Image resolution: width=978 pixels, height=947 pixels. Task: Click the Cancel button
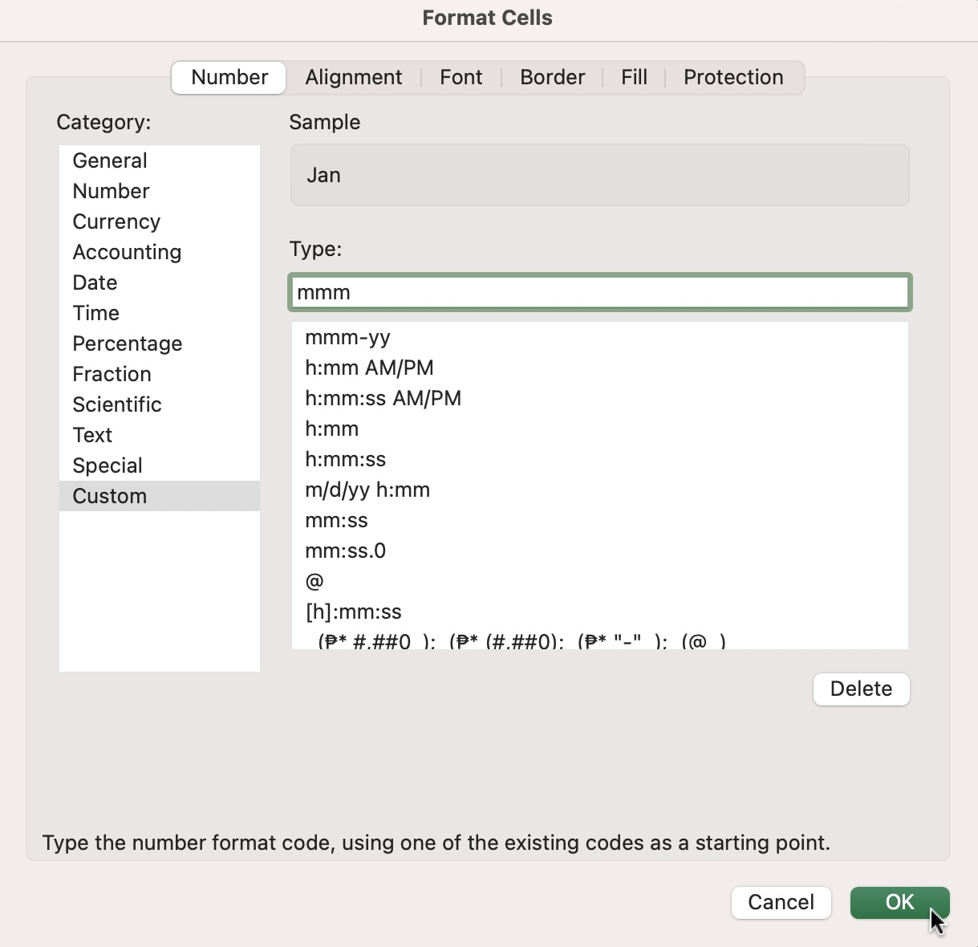click(781, 903)
